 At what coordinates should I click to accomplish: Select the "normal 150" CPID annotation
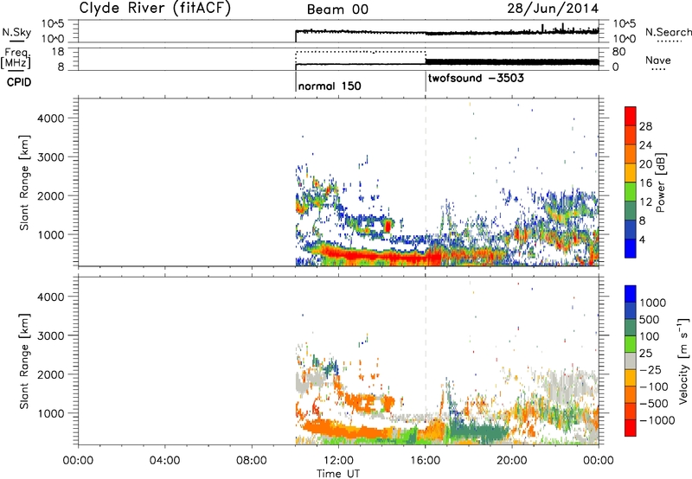coord(330,86)
